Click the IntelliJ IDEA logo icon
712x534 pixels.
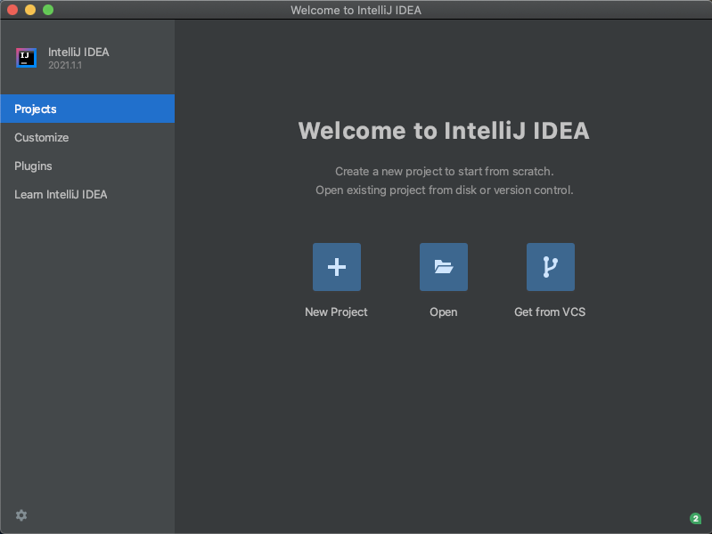[x=27, y=58]
